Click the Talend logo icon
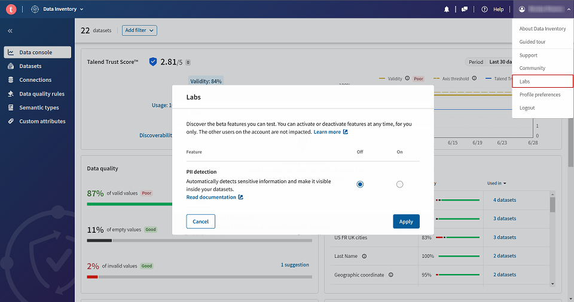 tap(11, 9)
